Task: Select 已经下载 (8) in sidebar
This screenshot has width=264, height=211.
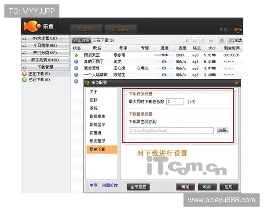Action: pyautogui.click(x=39, y=80)
